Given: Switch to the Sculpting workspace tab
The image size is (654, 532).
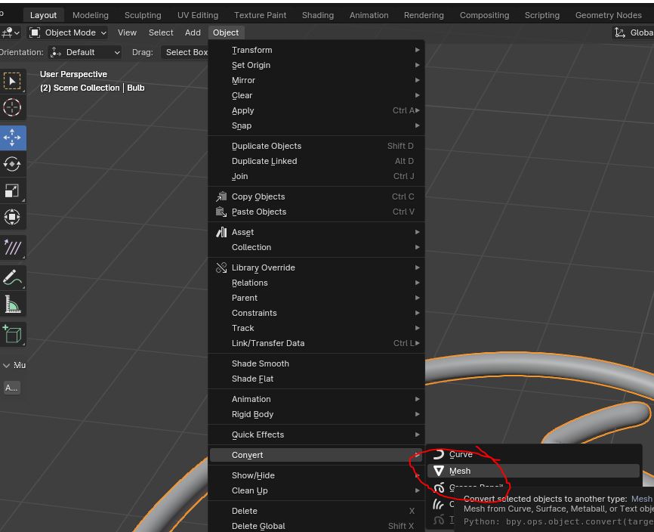Looking at the screenshot, I should pos(143,15).
